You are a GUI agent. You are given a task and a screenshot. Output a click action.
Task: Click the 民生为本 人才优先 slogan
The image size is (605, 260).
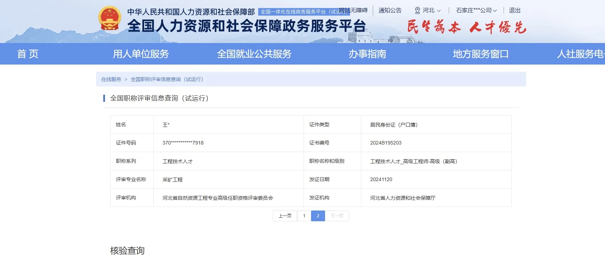tap(467, 27)
